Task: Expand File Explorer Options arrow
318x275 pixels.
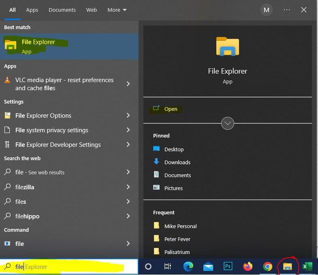Action: pos(128,115)
